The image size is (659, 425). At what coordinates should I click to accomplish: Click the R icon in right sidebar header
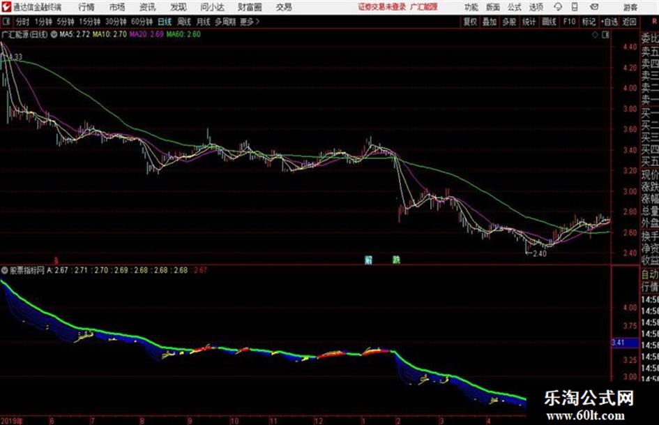(654, 21)
